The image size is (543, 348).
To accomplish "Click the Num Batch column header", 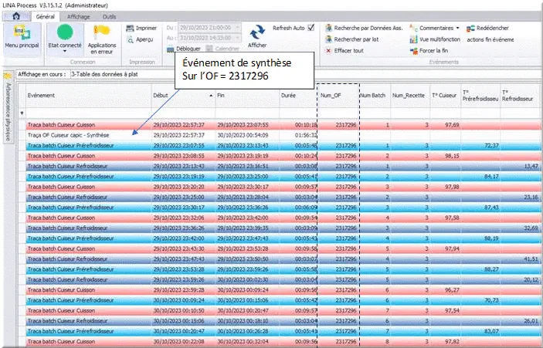I will [x=375, y=96].
